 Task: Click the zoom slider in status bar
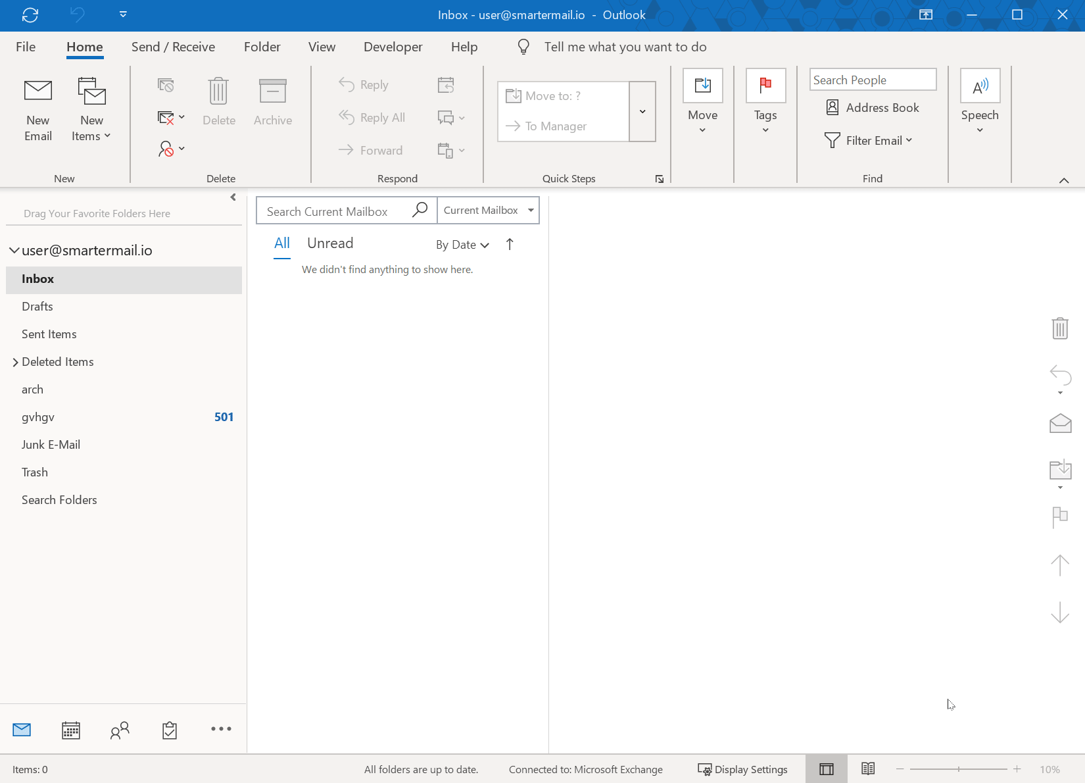coord(958,769)
